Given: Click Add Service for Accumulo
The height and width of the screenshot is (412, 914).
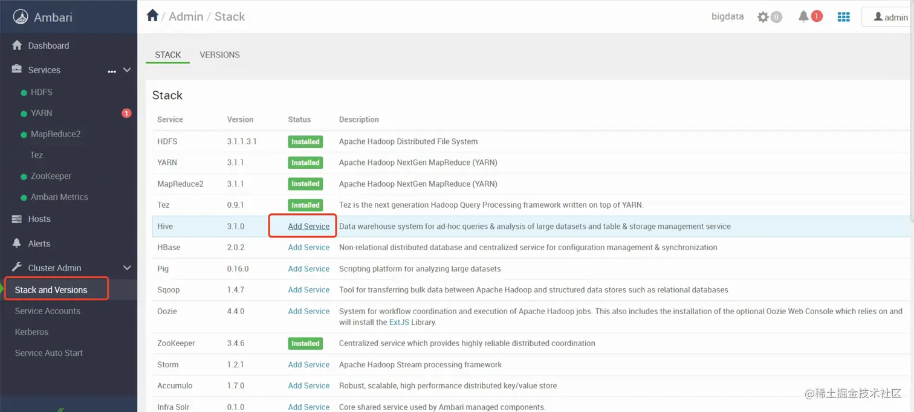Looking at the screenshot, I should click(309, 385).
